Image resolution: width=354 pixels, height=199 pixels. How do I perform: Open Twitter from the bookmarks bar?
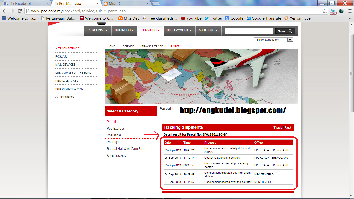click(213, 18)
